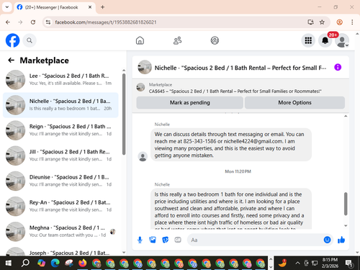The width and height of the screenshot is (360, 270).
Task: Open the Windows Start menu
Action: (x=9, y=263)
